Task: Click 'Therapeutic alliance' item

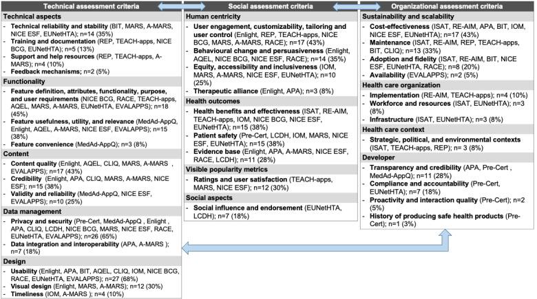Action: tap(226, 91)
